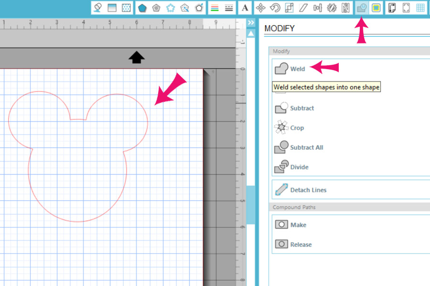Apply Subtract to selected shapes
430x286 pixels.
point(294,108)
